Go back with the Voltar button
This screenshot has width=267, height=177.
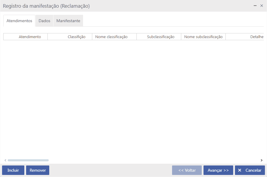click(187, 170)
